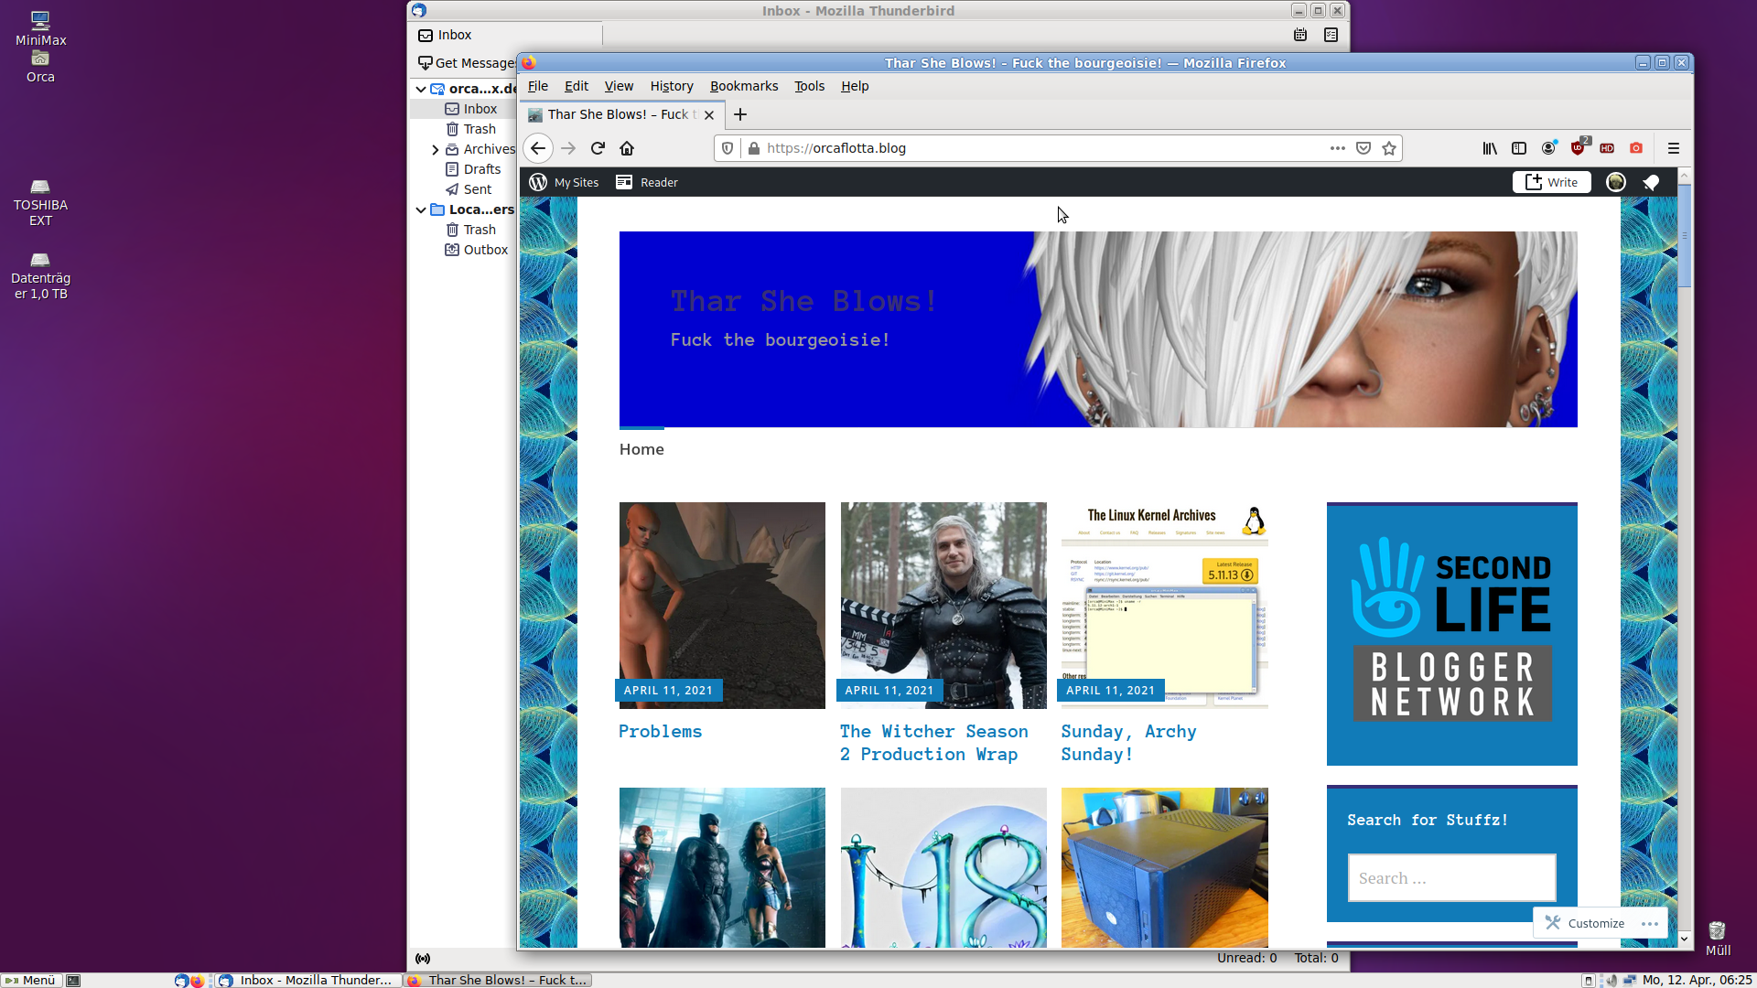This screenshot has height=988, width=1757.
Task: Click the Home navigation link on blog
Action: click(x=641, y=449)
